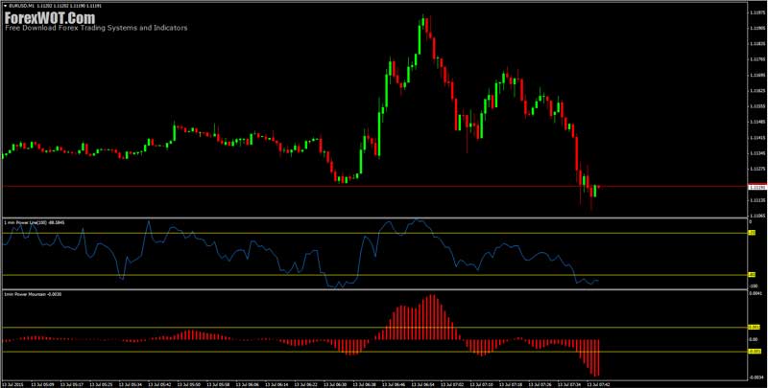Image resolution: width=768 pixels, height=388 pixels.
Task: Click the 1.11975 price scale label
Action: pyautogui.click(x=756, y=12)
